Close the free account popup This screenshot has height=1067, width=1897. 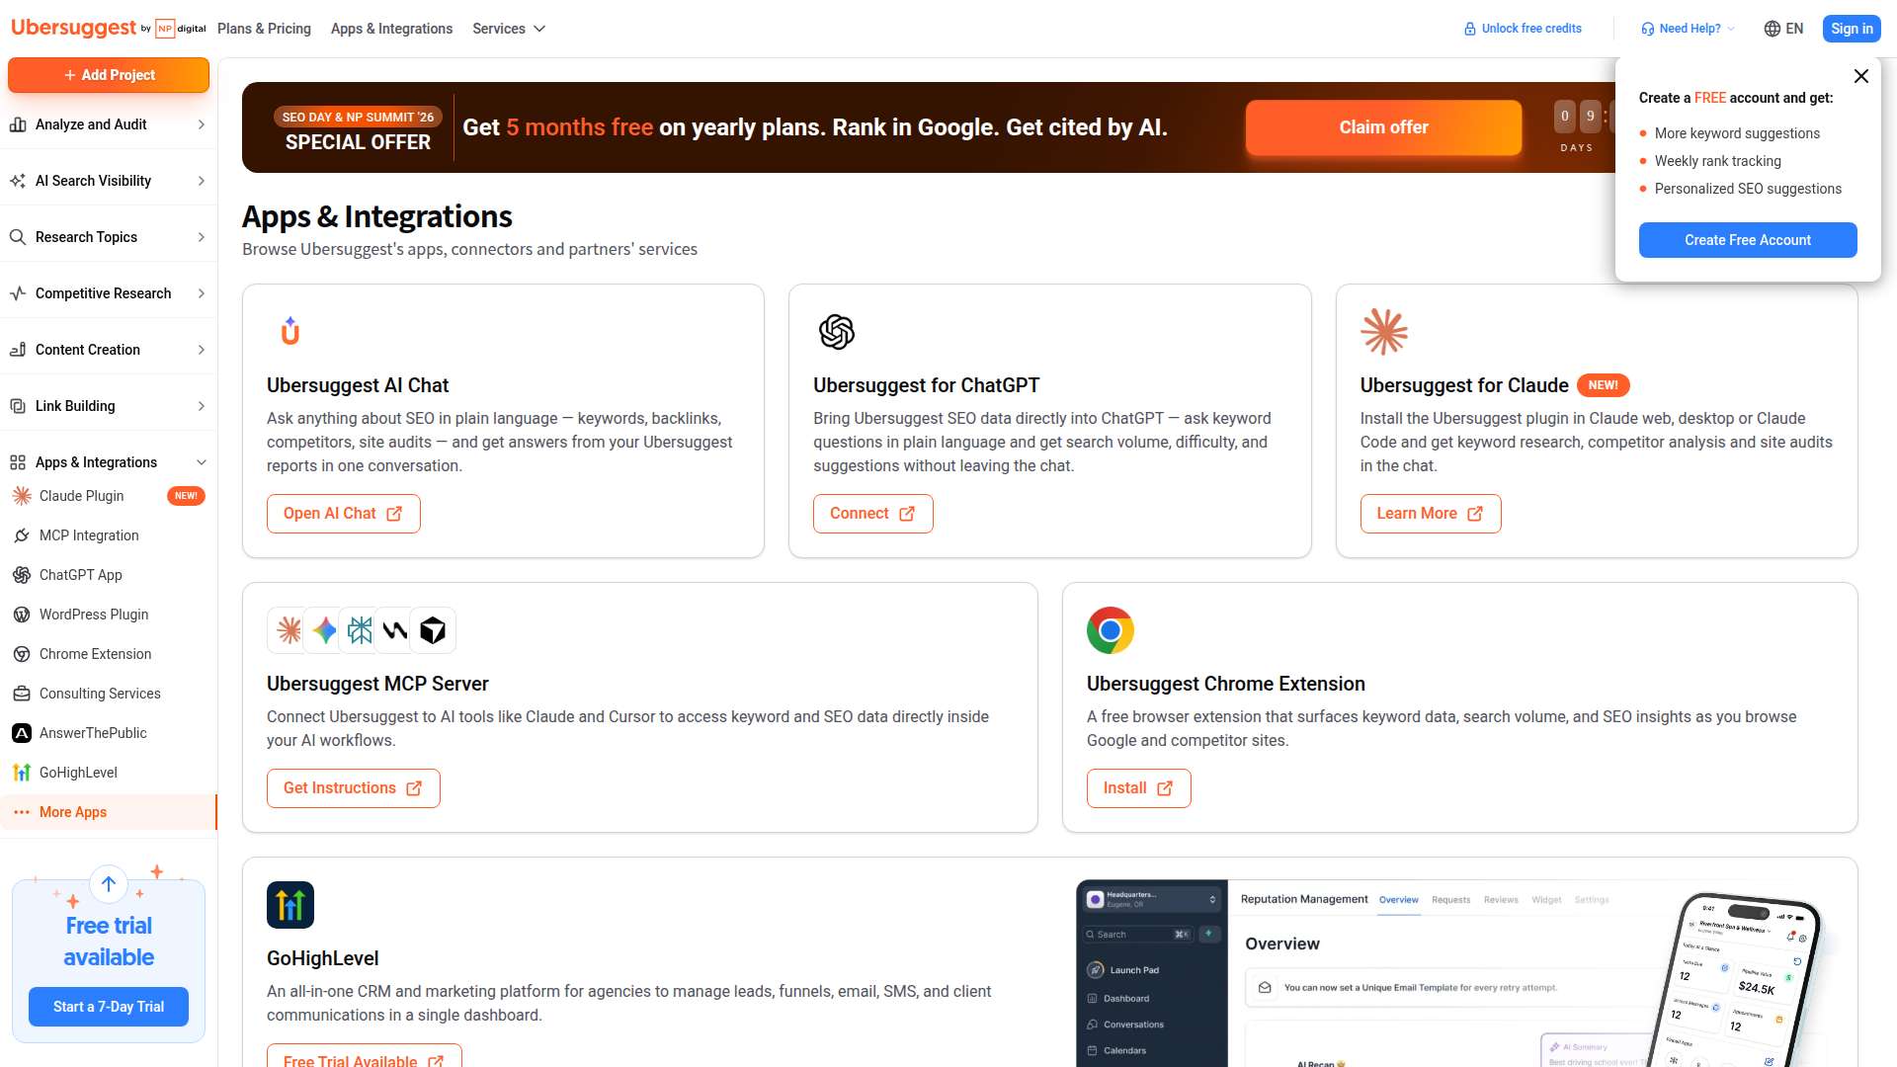[x=1861, y=76]
